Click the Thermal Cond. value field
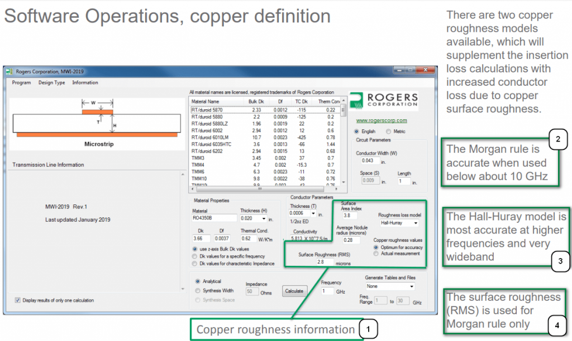The height and width of the screenshot is (341, 572). coord(248,238)
